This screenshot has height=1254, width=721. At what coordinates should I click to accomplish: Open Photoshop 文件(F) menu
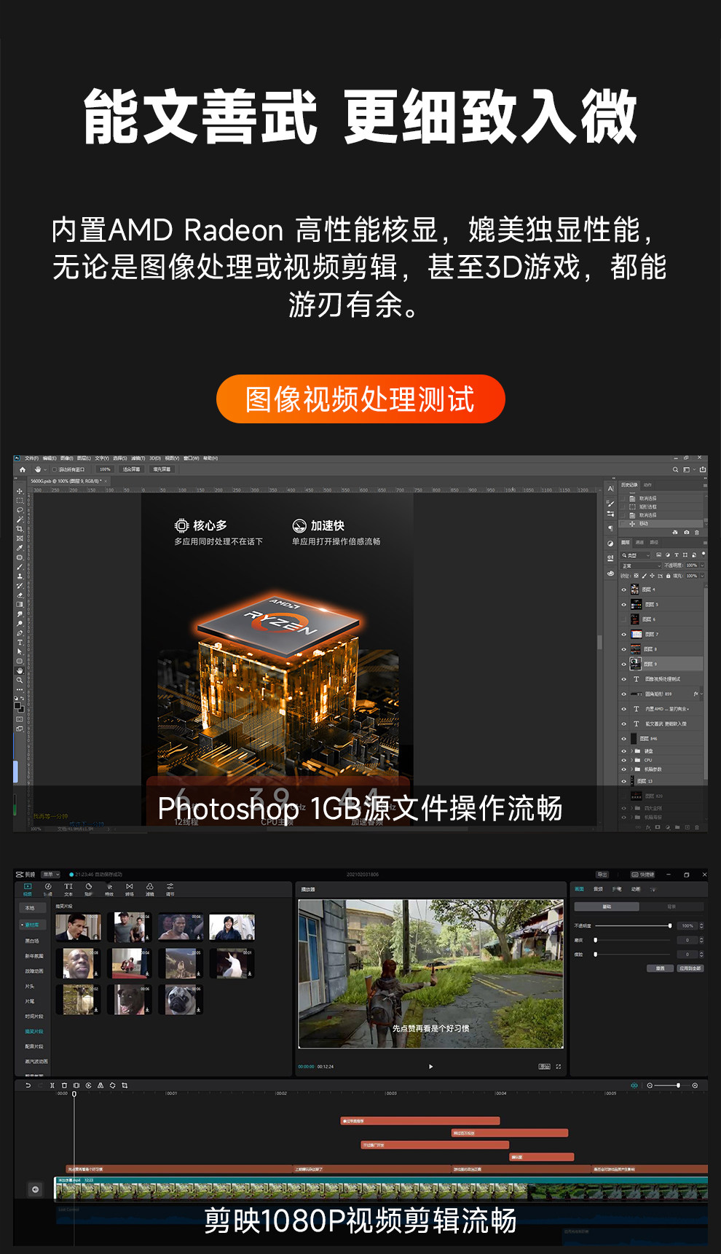tap(31, 458)
